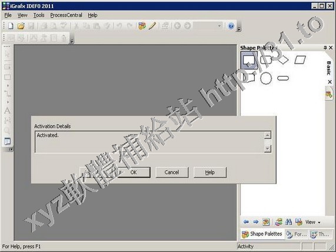The height and width of the screenshot is (252, 336).
Task: Select the curved-bottom document shape in palette
Action: tap(249, 77)
